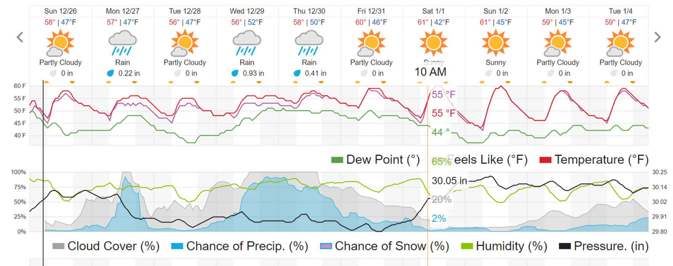673x266 pixels.
Task: Go to previous days with left chevron
Action: click(x=20, y=37)
